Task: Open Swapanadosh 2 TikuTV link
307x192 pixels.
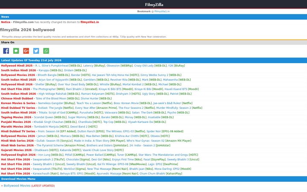Action: click(x=43, y=160)
